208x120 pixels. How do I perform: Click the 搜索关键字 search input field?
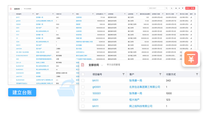pyautogui.click(x=156, y=8)
